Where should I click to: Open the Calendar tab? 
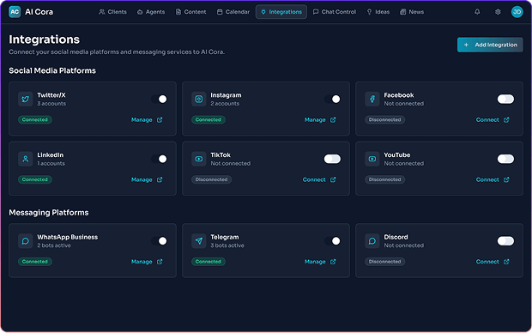(x=233, y=12)
